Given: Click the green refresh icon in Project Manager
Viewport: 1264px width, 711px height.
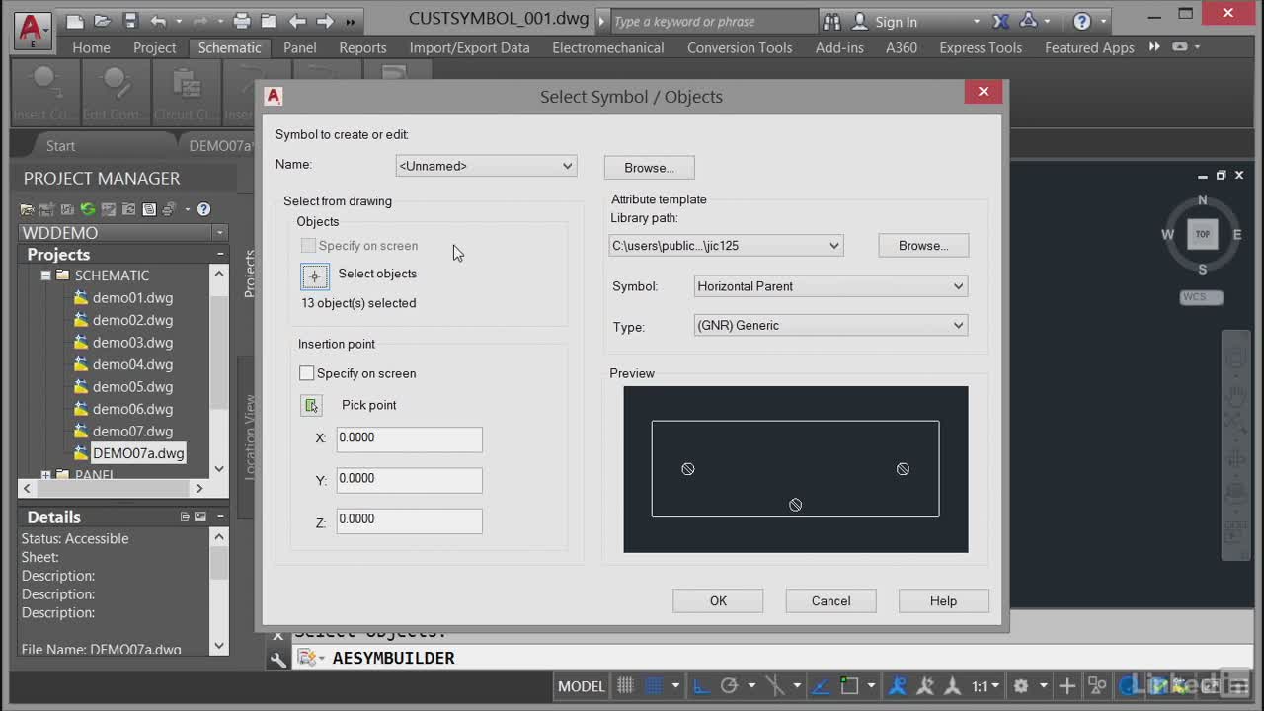Looking at the screenshot, I should click(x=88, y=209).
